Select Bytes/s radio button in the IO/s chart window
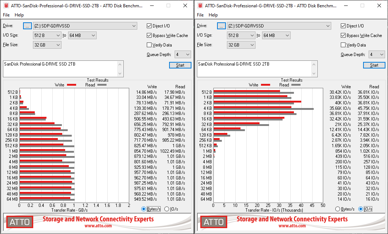This screenshot has height=234, width=388. [x=337, y=209]
